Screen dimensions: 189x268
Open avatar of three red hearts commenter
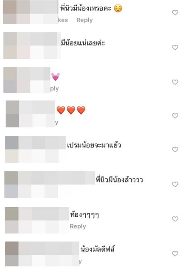coord(12,114)
